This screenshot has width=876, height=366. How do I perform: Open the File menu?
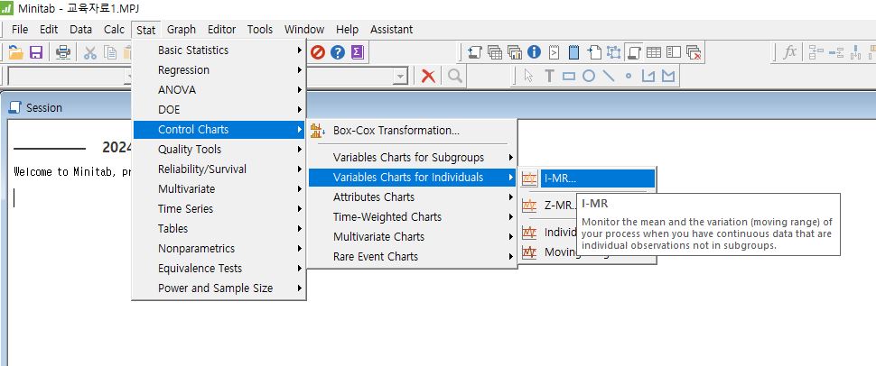point(20,29)
